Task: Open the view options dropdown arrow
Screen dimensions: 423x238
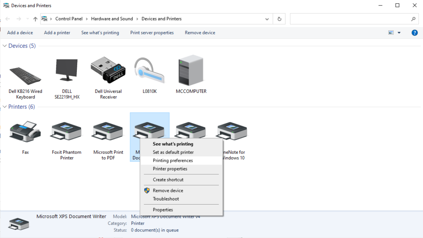Action: coord(399,33)
